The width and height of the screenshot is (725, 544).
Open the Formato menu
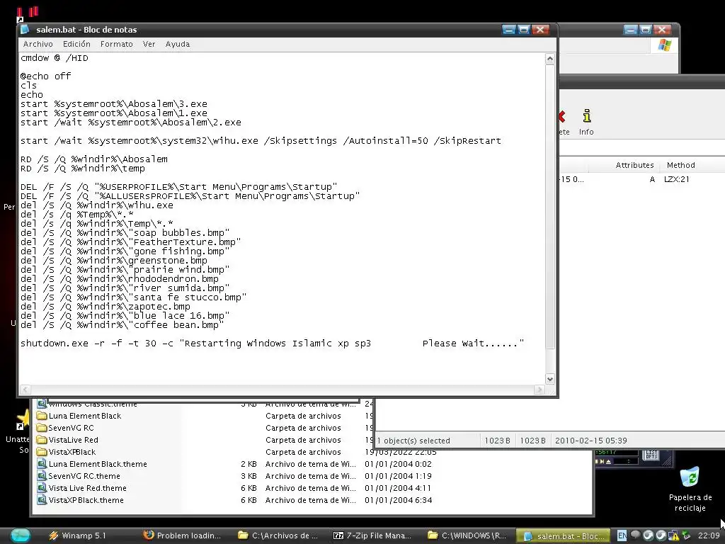pos(117,44)
